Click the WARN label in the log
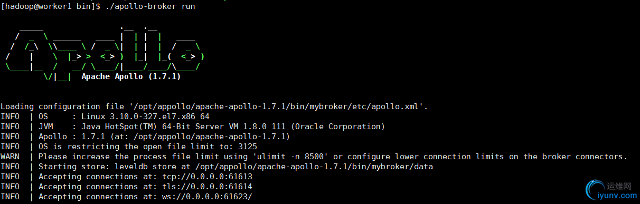This screenshot has height=204, width=640. [10, 157]
